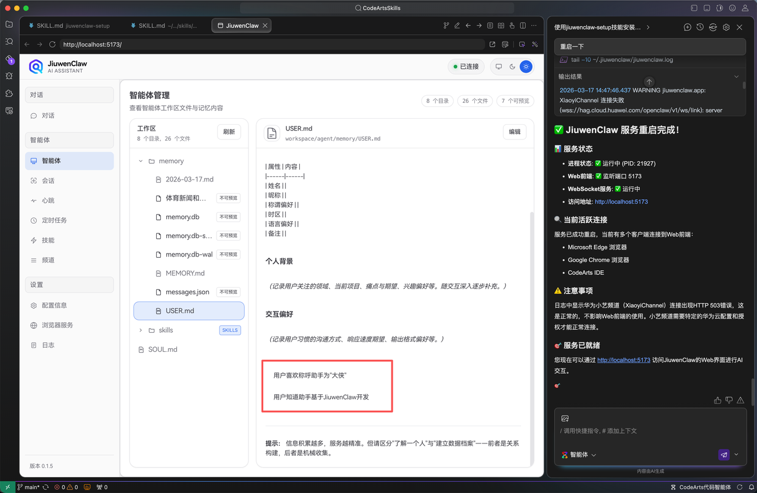Collapse the memory folder in workspace tree
The image size is (757, 493).
(x=141, y=161)
